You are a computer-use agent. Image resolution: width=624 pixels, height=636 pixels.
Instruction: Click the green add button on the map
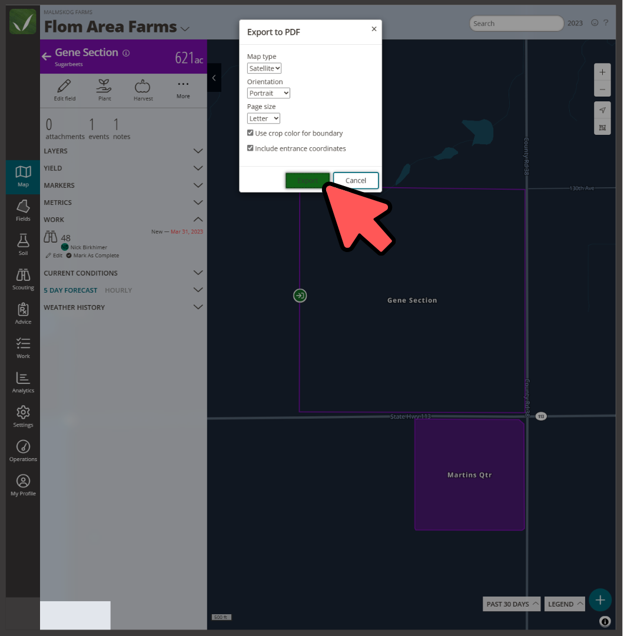600,599
